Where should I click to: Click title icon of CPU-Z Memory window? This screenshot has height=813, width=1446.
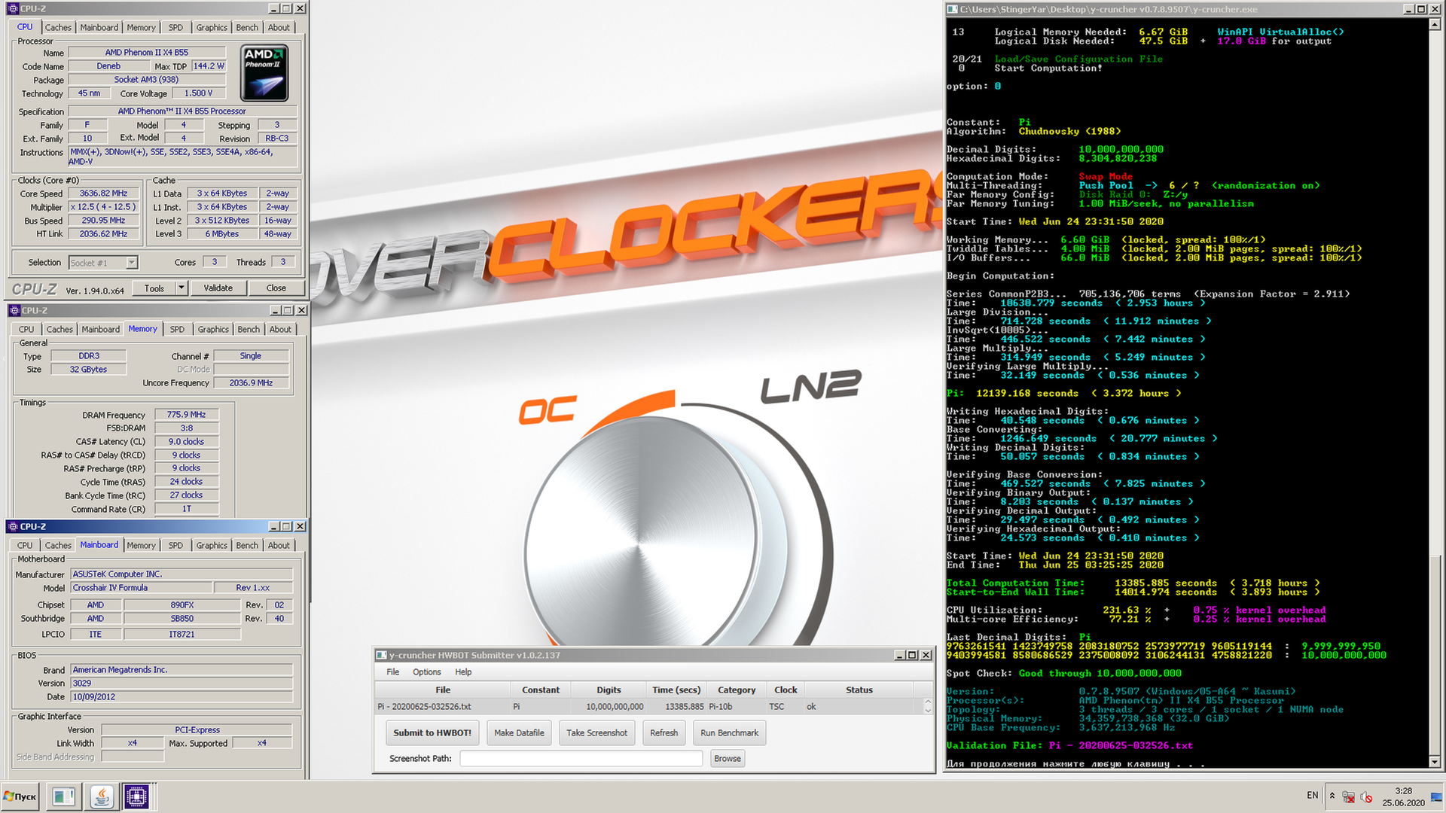(x=14, y=310)
